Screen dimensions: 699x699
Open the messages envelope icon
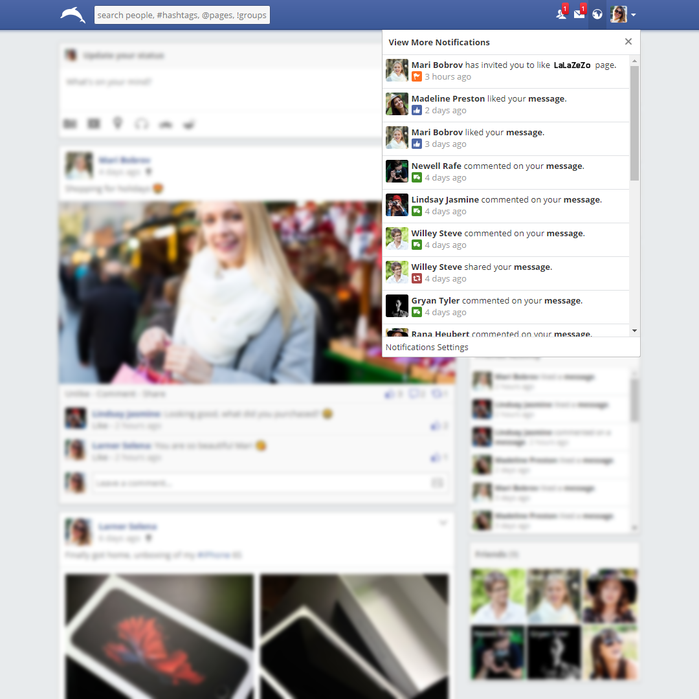pos(578,14)
